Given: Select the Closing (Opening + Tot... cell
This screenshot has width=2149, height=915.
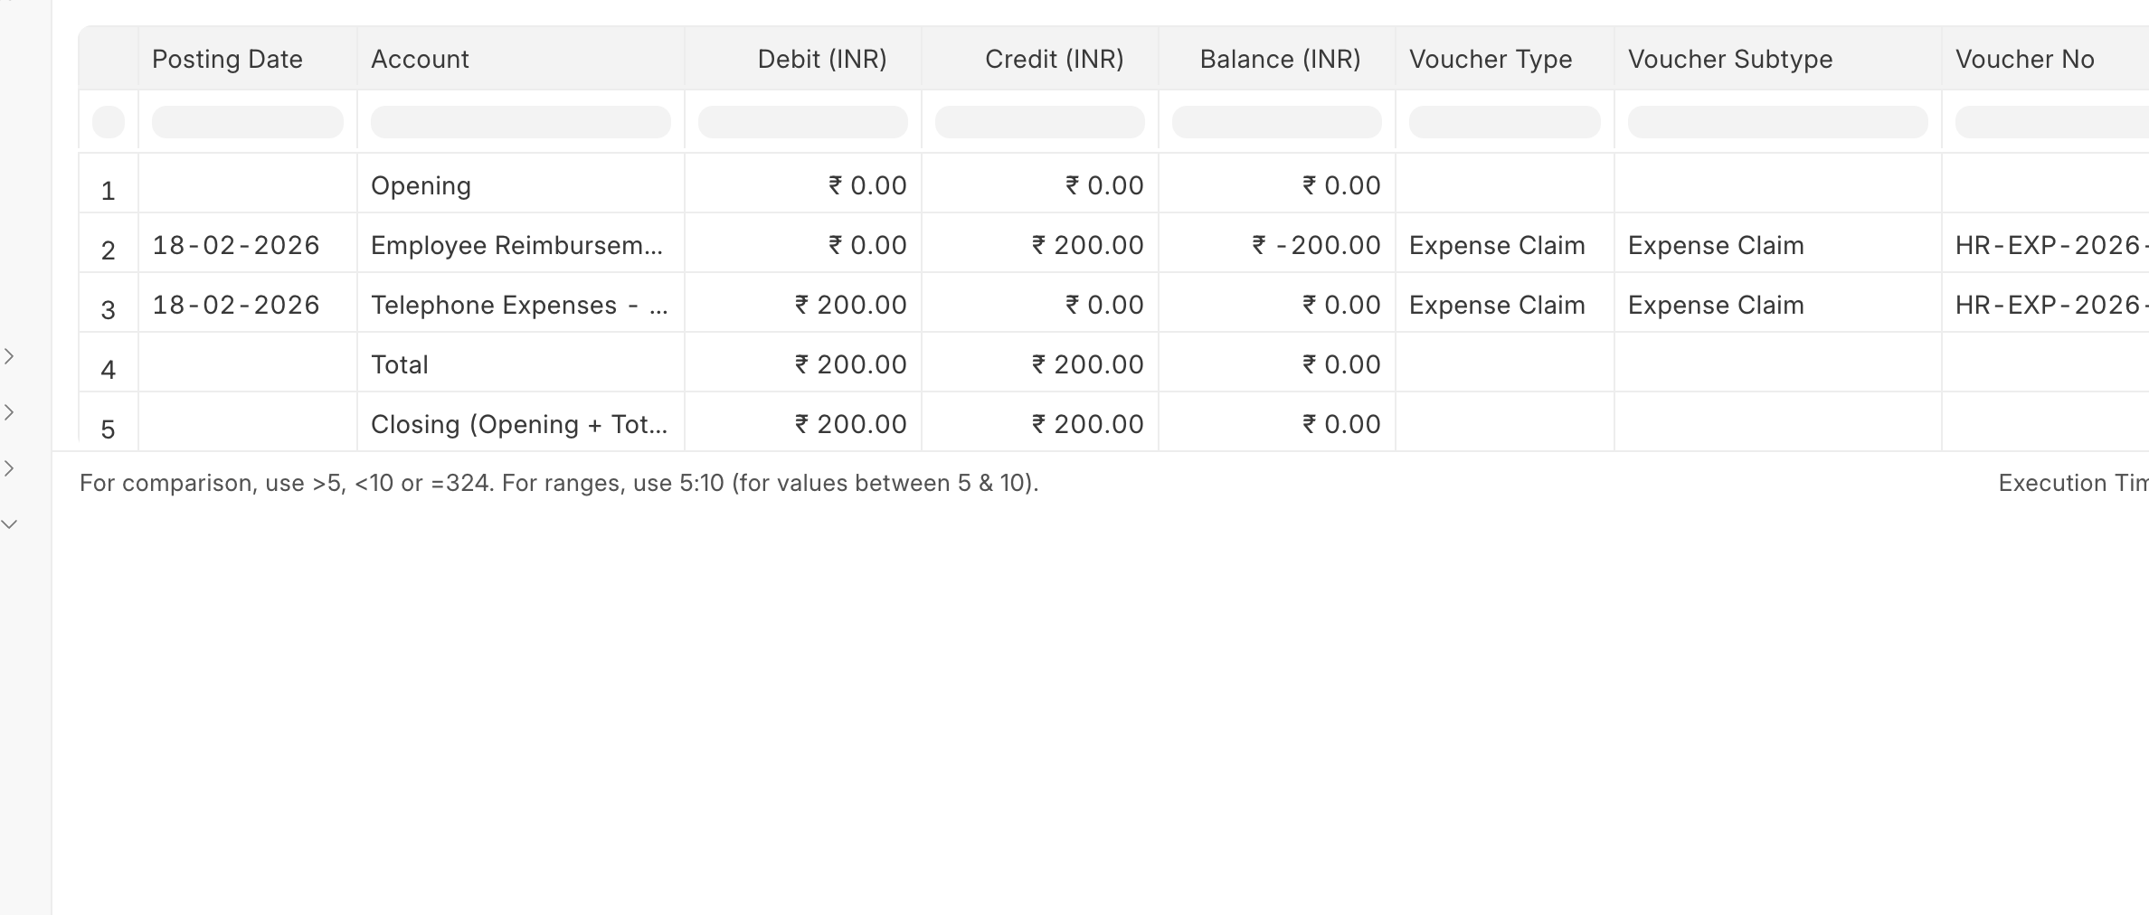Looking at the screenshot, I should [519, 425].
